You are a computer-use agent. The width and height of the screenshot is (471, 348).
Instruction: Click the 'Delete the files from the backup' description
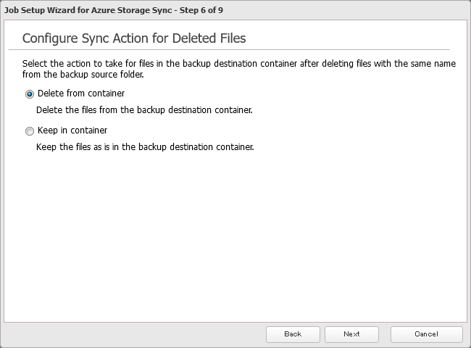[143, 110]
